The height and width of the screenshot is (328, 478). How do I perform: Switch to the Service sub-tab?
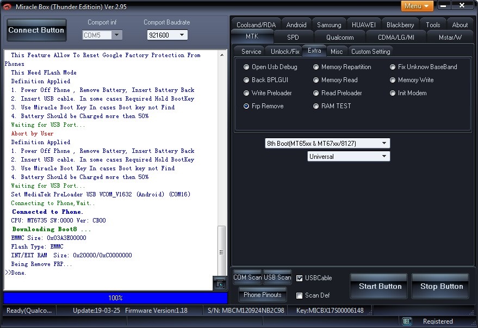pos(251,52)
